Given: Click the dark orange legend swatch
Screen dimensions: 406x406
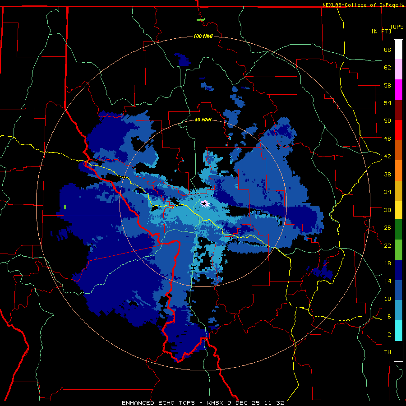Looking at the screenshot, I should [398, 150].
